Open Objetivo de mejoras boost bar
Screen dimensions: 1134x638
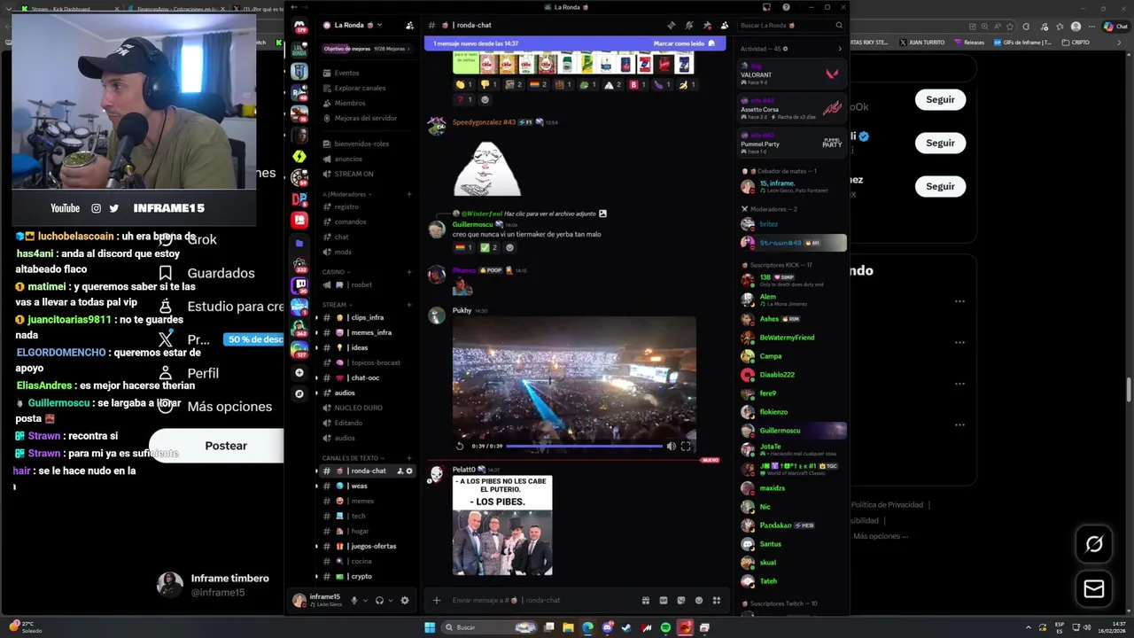point(367,49)
